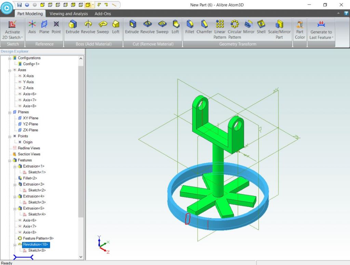Open the Generate to Last Feature dropdown arrow

point(333,38)
